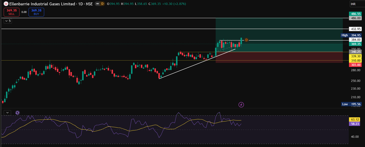This screenshot has height=147, width=365.
Task: Click the red 303.00 stop price label
Action: click(355, 65)
